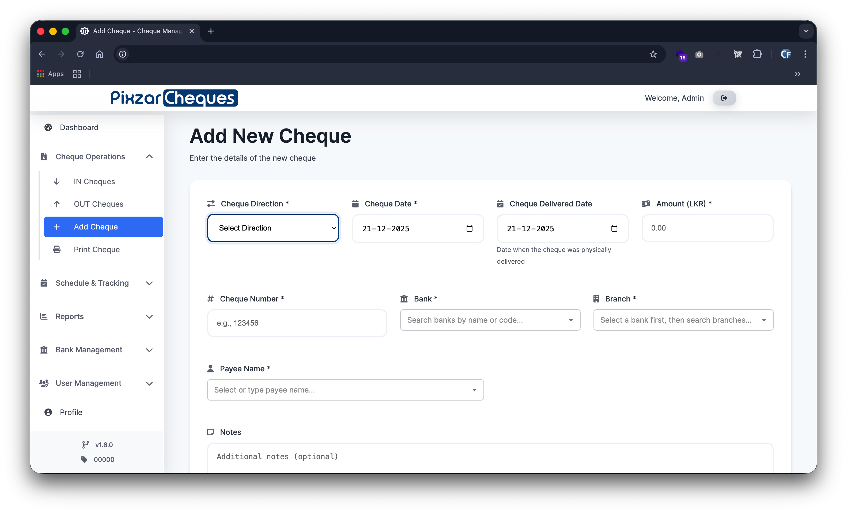This screenshot has width=847, height=513.
Task: Open the Payee Name dropdown
Action: pyautogui.click(x=345, y=390)
